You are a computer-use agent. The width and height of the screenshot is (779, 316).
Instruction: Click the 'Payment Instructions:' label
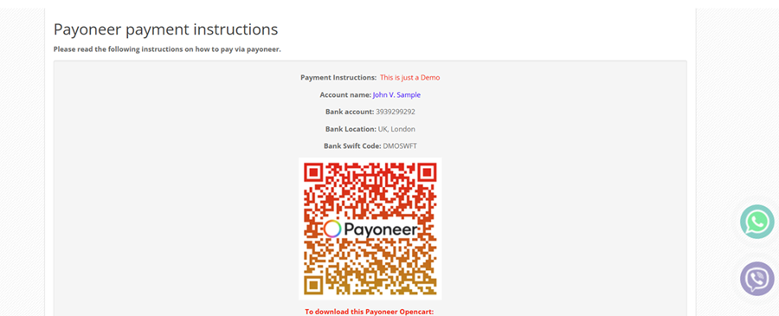click(x=338, y=78)
